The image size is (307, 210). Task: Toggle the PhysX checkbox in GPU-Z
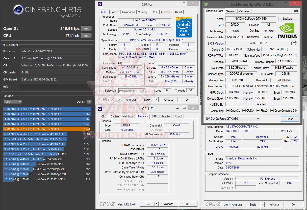[258, 111]
